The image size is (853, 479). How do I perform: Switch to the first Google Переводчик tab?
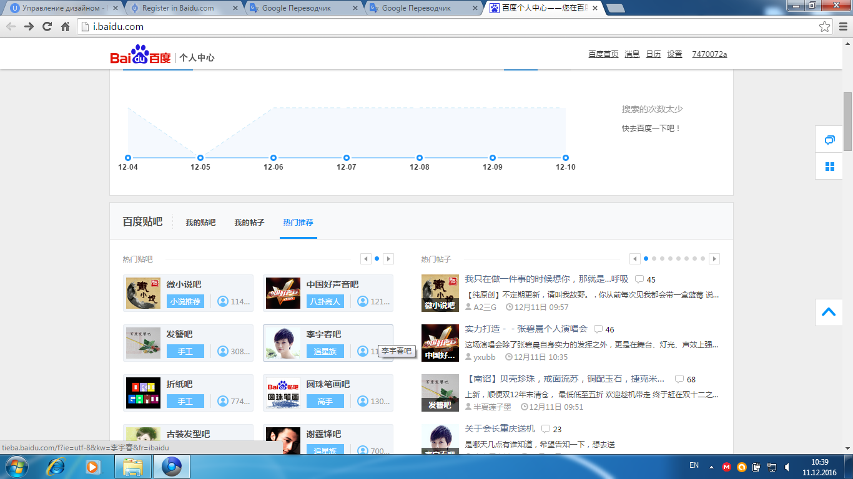click(297, 8)
